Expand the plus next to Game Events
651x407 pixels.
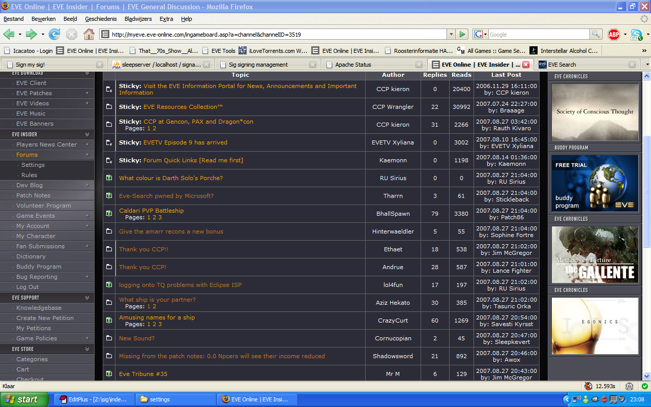[87, 216]
